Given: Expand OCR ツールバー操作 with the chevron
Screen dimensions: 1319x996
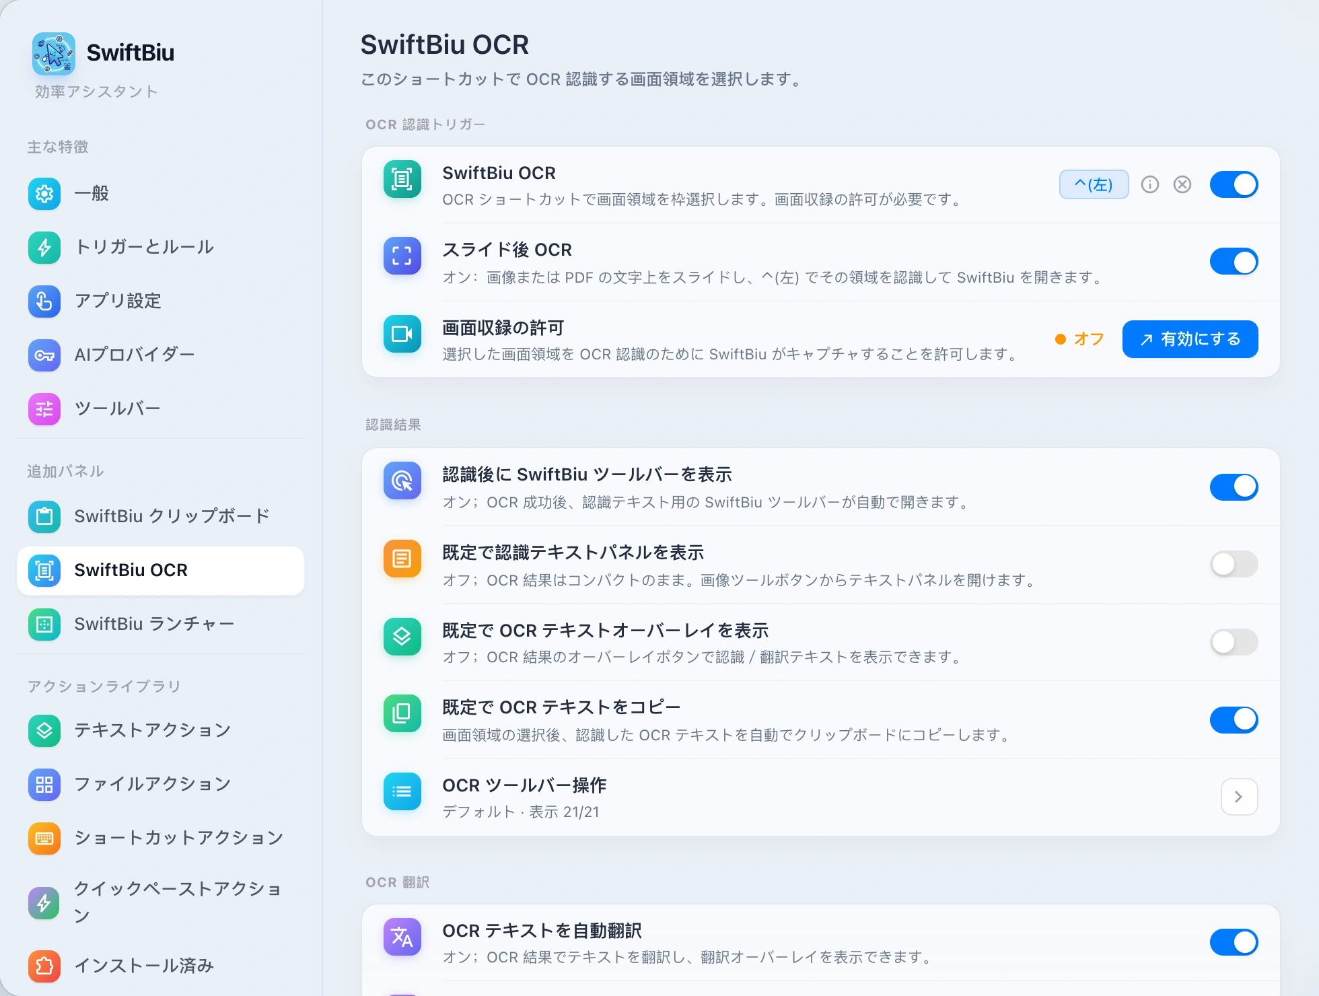Looking at the screenshot, I should [x=1239, y=797].
